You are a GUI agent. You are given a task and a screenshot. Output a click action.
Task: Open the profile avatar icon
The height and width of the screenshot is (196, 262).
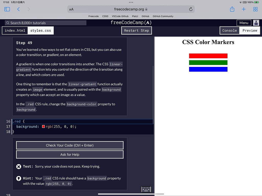tap(256, 23)
